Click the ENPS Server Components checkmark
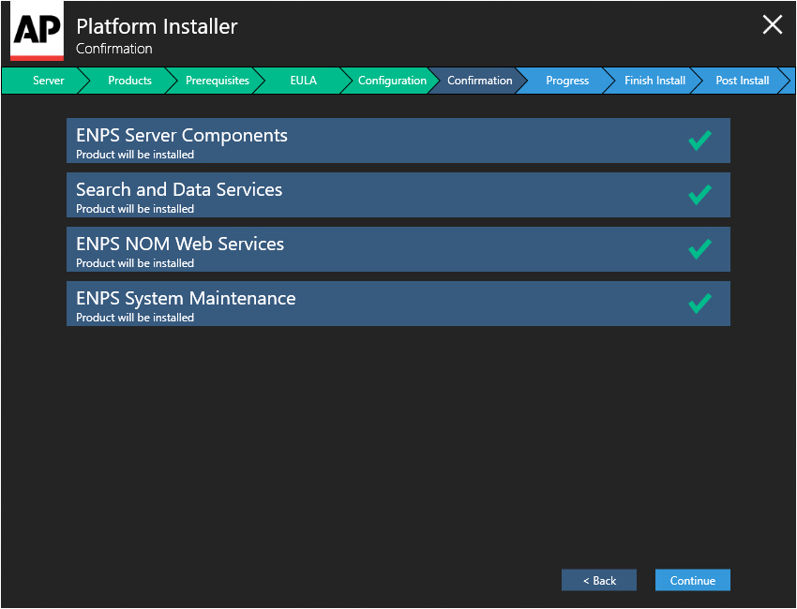Screen dimensions: 797x609 point(699,141)
